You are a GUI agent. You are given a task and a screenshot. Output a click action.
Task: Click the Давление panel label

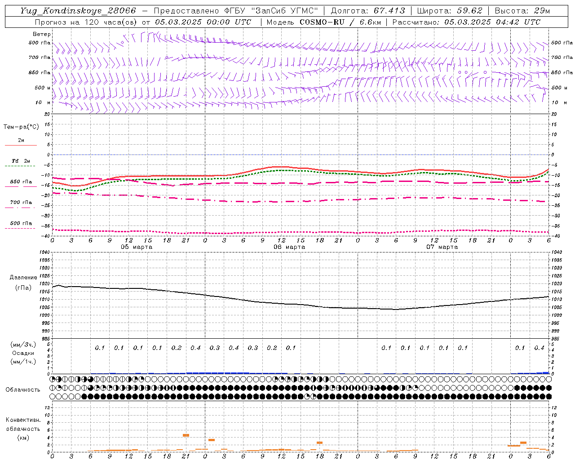(x=23, y=278)
